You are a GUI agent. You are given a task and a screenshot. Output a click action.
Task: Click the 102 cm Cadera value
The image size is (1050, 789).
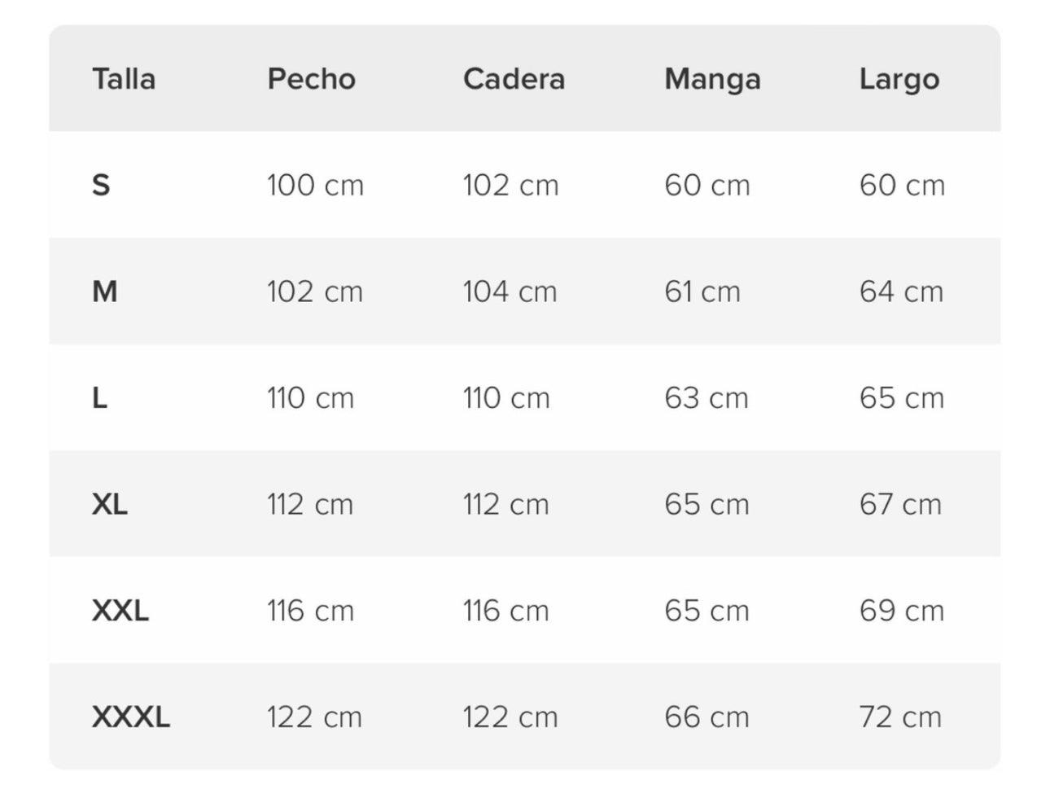coord(510,186)
